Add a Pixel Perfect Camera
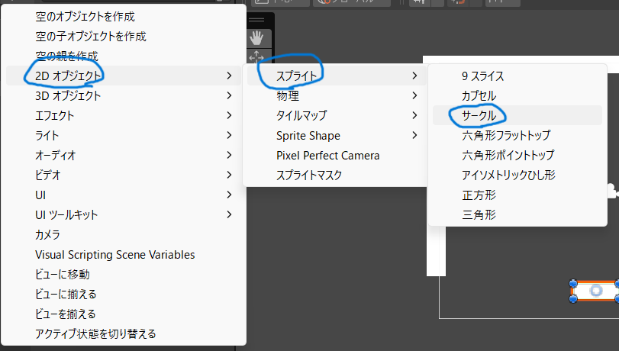This screenshot has width=619, height=351. (327, 155)
